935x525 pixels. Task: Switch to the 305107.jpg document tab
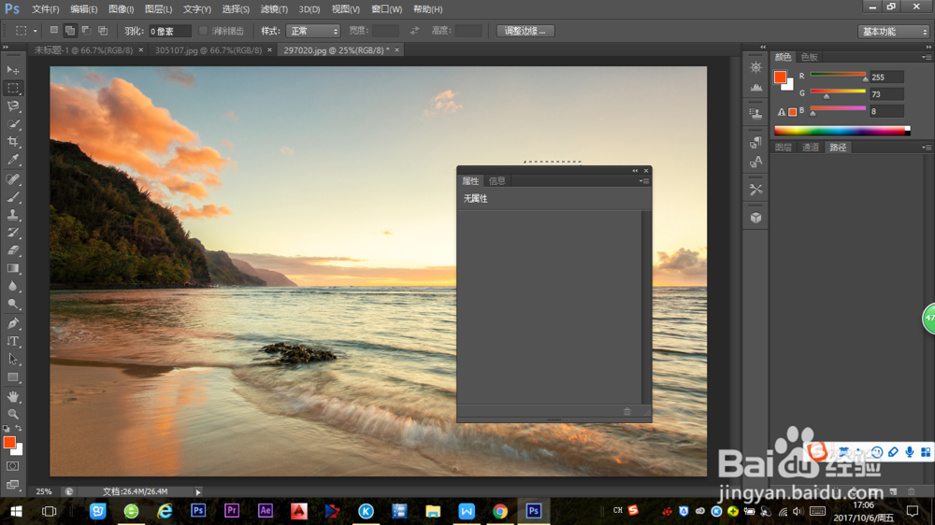click(209, 50)
